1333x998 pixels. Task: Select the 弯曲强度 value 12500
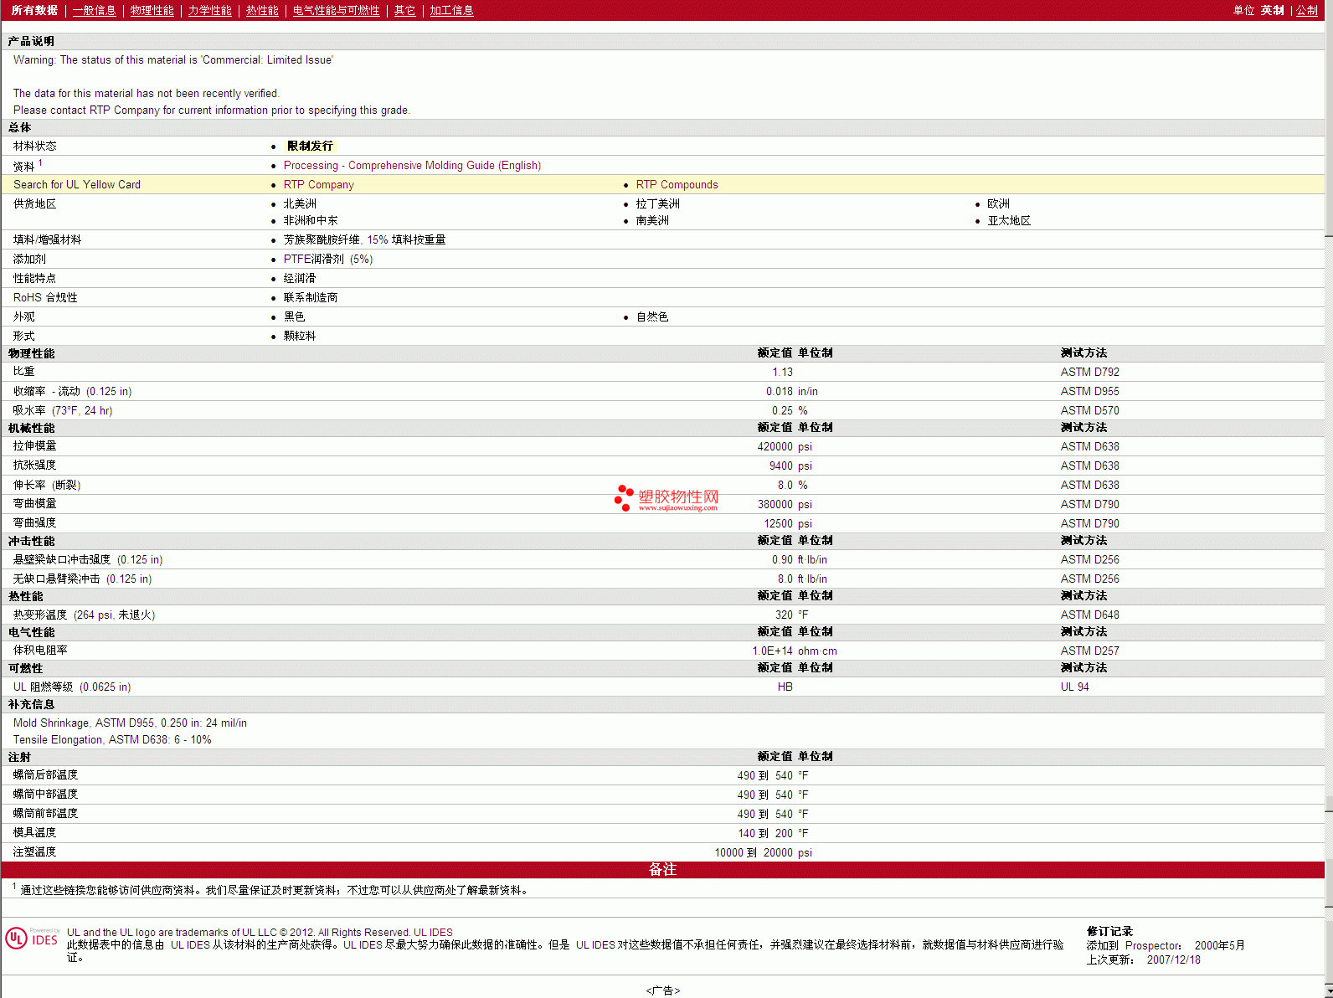778,524
